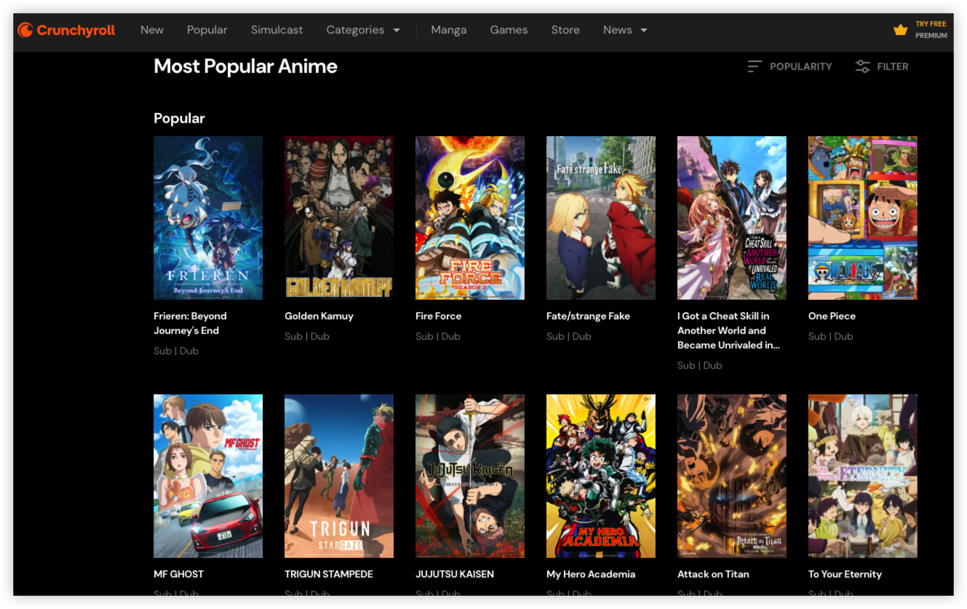The image size is (967, 609).
Task: Click the Frieren: Beyond Journey's End title
Action: 191,323
